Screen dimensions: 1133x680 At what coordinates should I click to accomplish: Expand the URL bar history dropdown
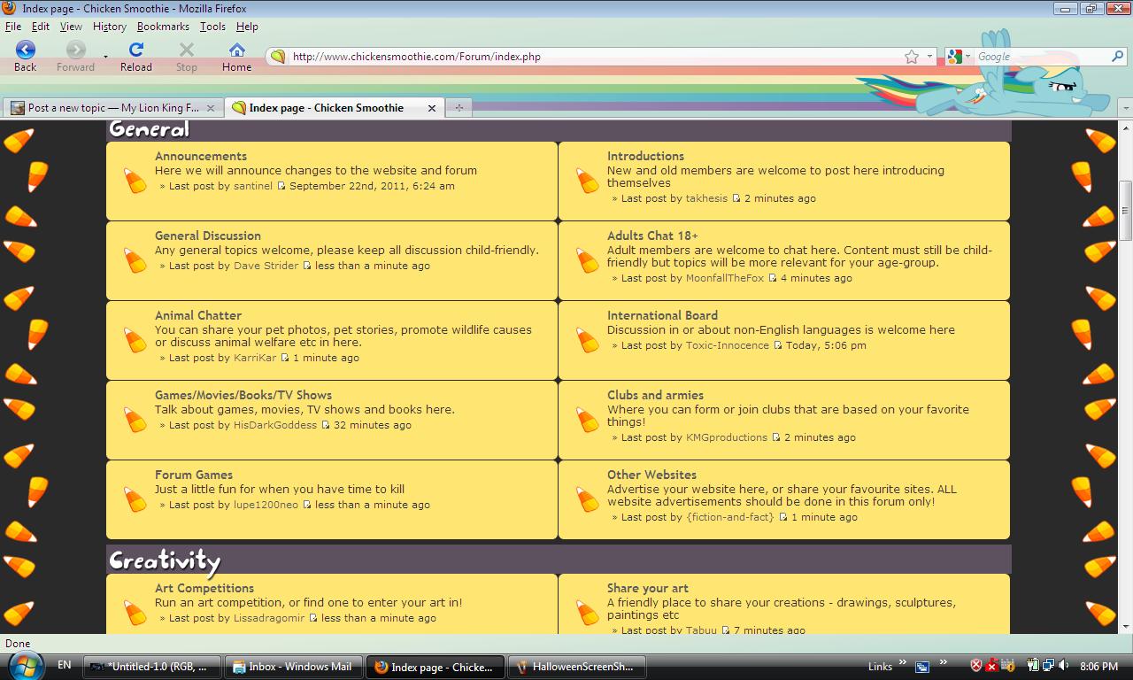pos(929,57)
